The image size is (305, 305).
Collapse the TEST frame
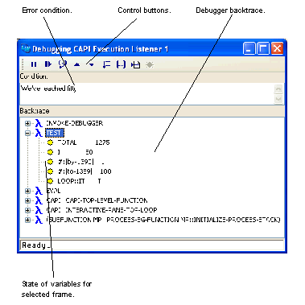pos(27,133)
